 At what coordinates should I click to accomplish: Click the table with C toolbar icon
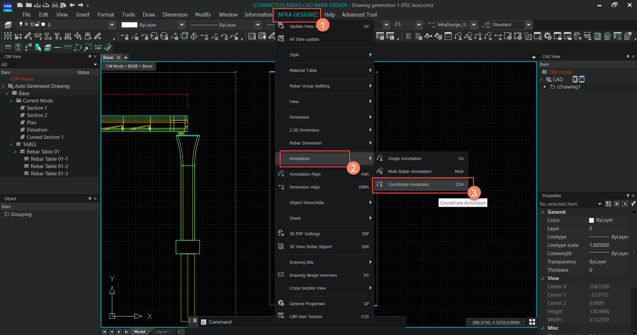[380, 36]
